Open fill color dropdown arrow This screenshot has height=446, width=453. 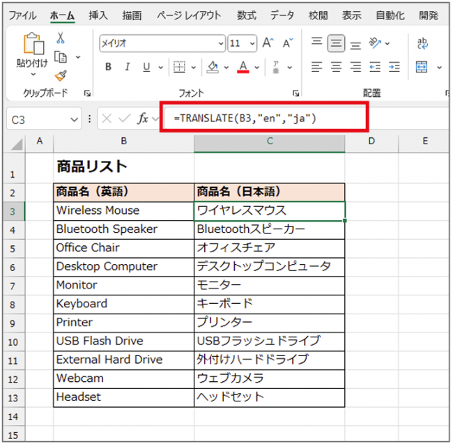pyautogui.click(x=226, y=68)
